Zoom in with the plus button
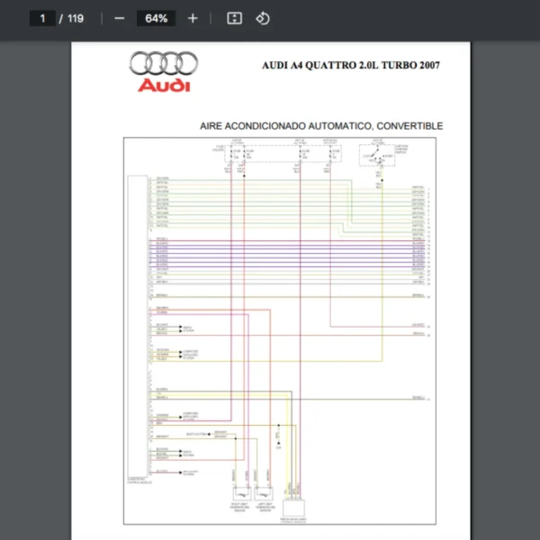The width and height of the screenshot is (540, 540). pos(193,18)
